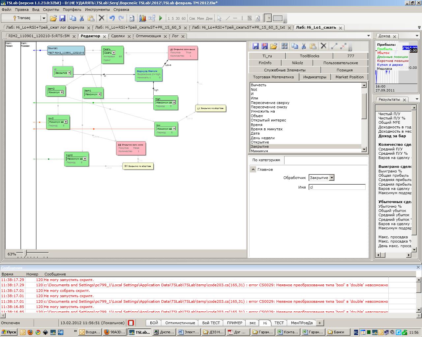This screenshot has height=337, width=422.
Task: Collapse the 'Главное' property section
Action: (x=253, y=169)
